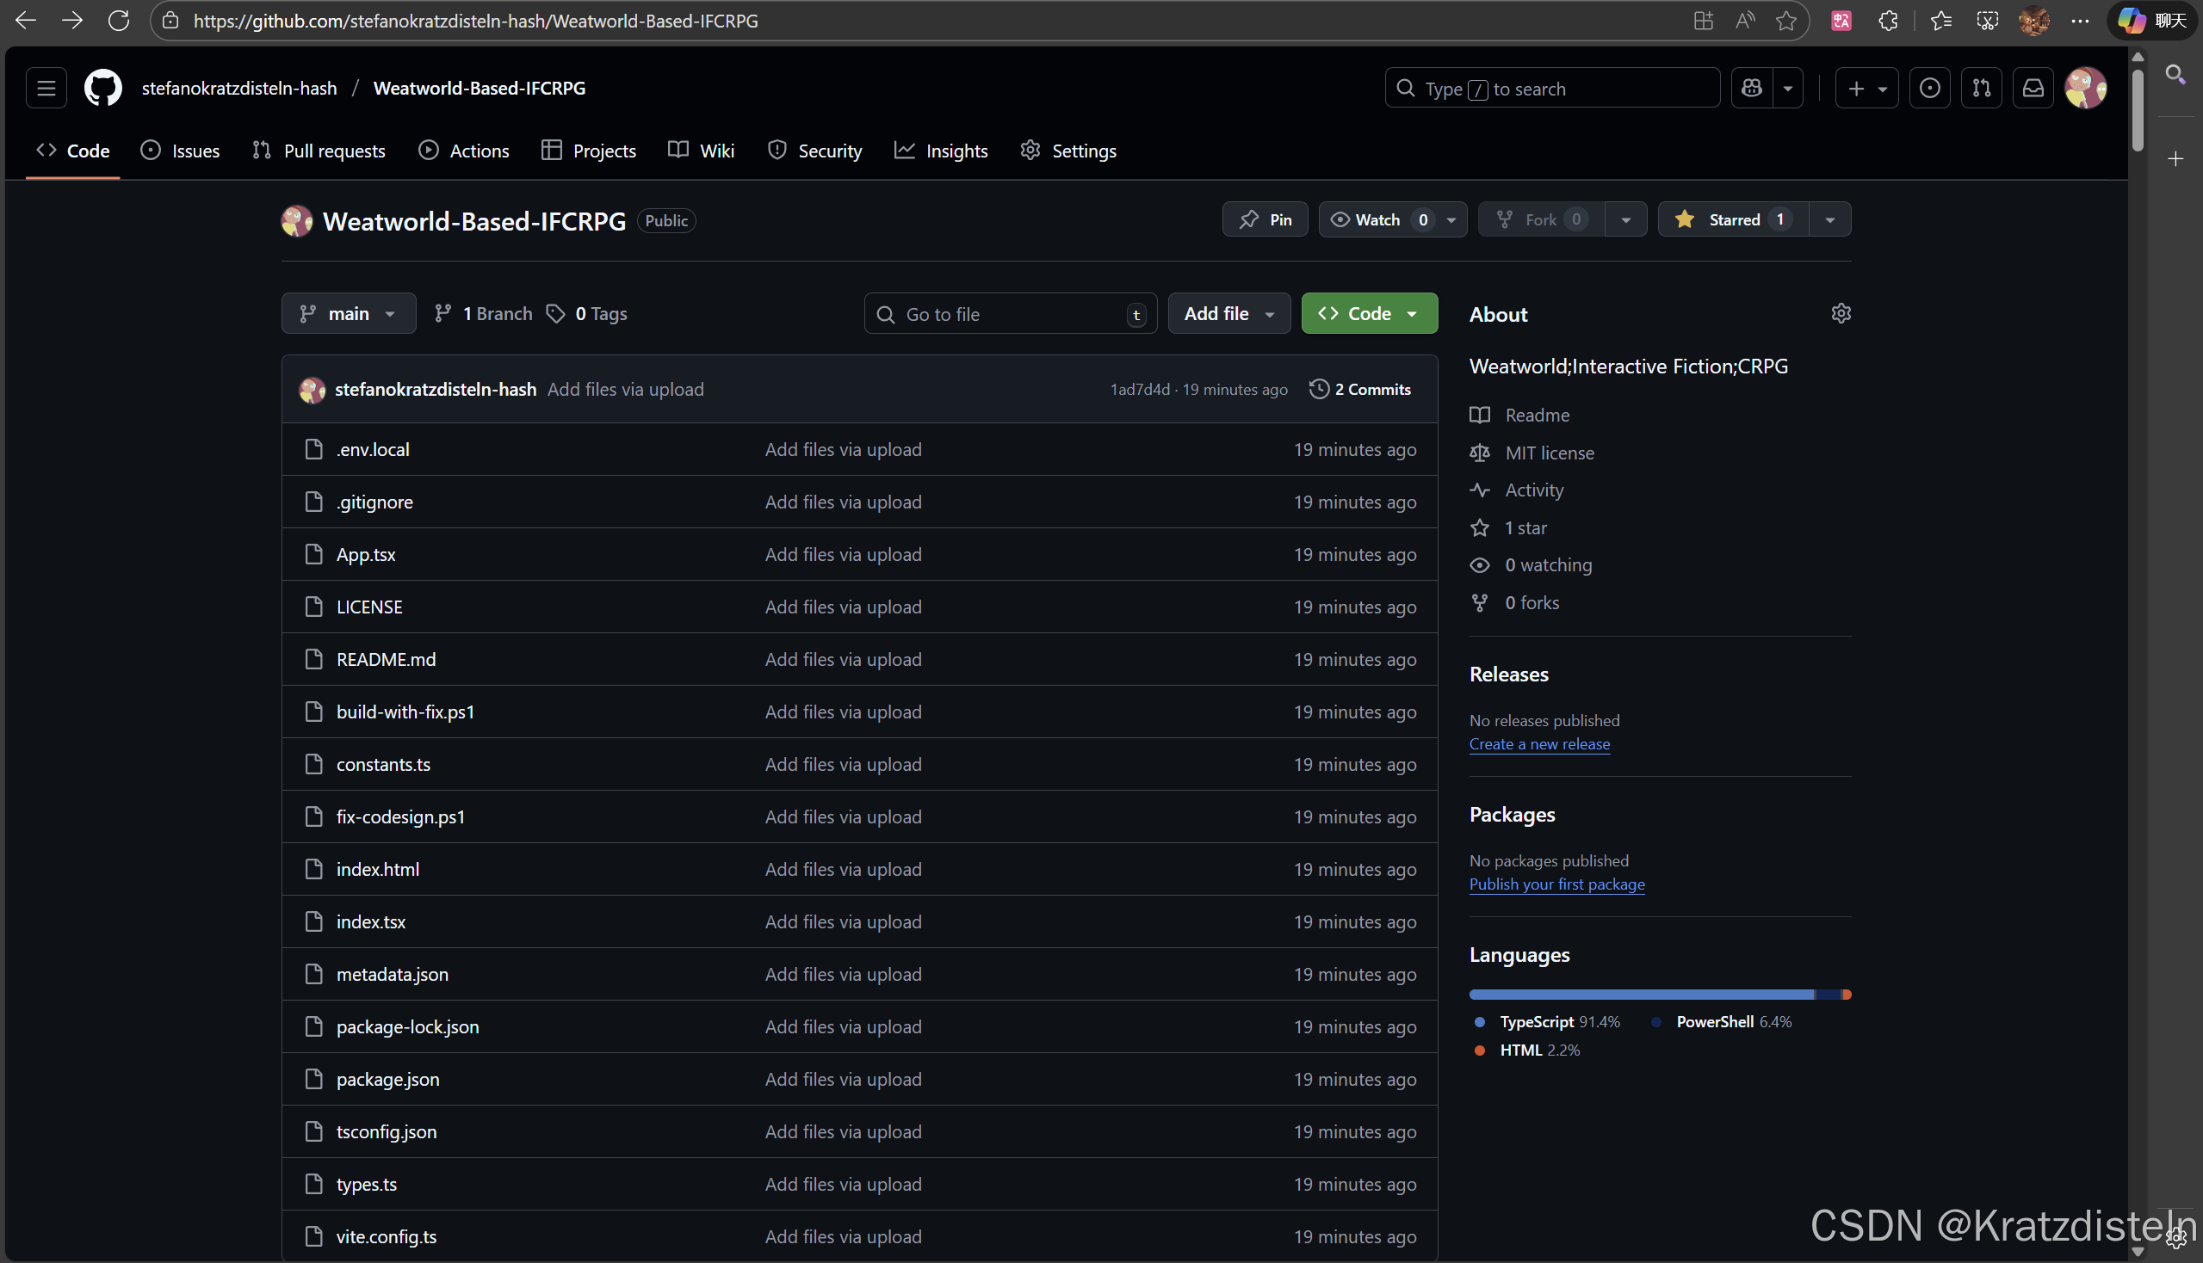Click the Go to file search field
This screenshot has height=1263, width=2203.
1007,314
